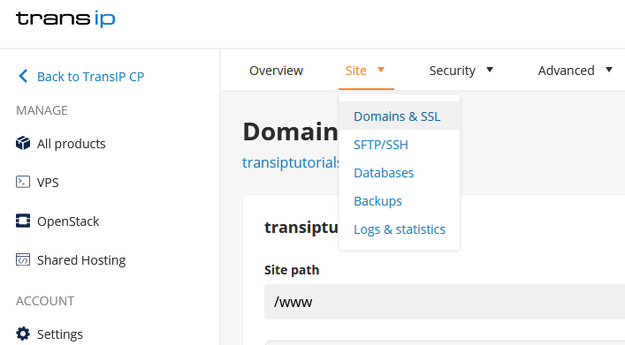The image size is (625, 345).
Task: Choose SFTP/SSH from Site menu
Action: point(381,145)
